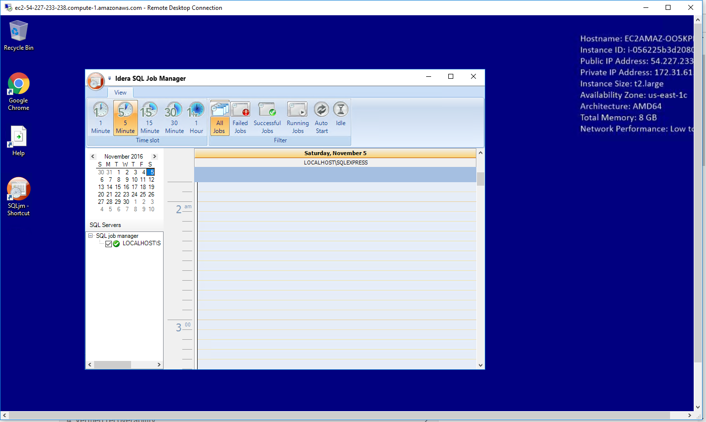This screenshot has height=422, width=706.
Task: Go to next month in calendar
Action: click(154, 157)
